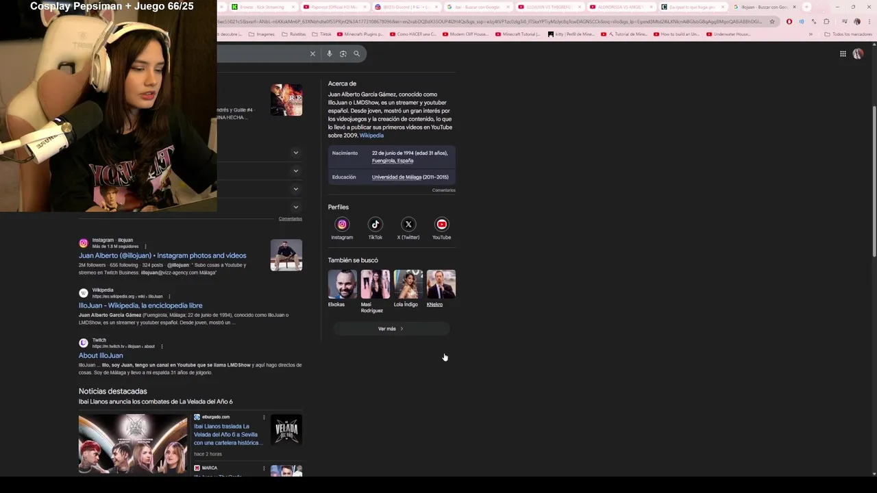Open the Imagenes bookmarks folder
877x493 pixels.
(261, 34)
